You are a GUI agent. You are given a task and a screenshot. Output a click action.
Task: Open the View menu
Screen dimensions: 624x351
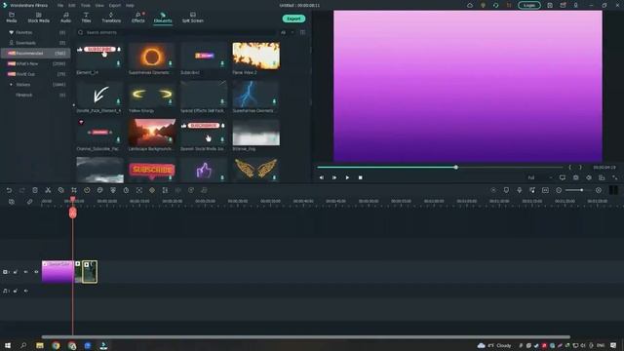tap(99, 6)
